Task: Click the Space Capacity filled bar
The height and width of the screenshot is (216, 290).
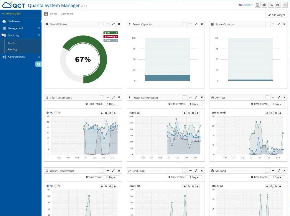Action: coord(250,80)
